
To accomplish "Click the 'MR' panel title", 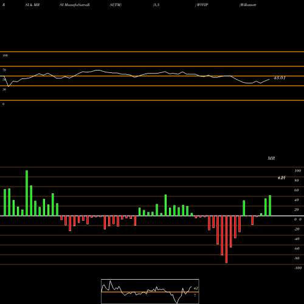I will click(271, 158).
